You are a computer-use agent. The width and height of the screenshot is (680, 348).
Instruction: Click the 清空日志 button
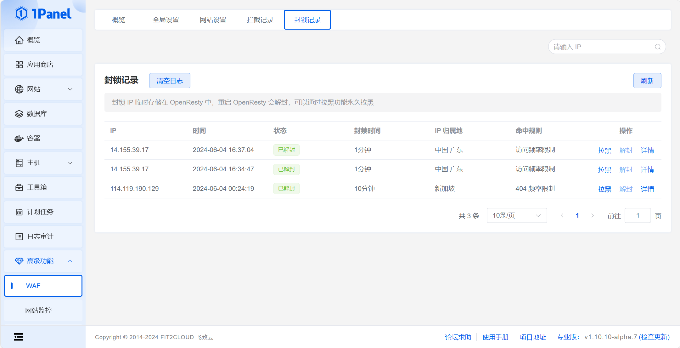169,81
